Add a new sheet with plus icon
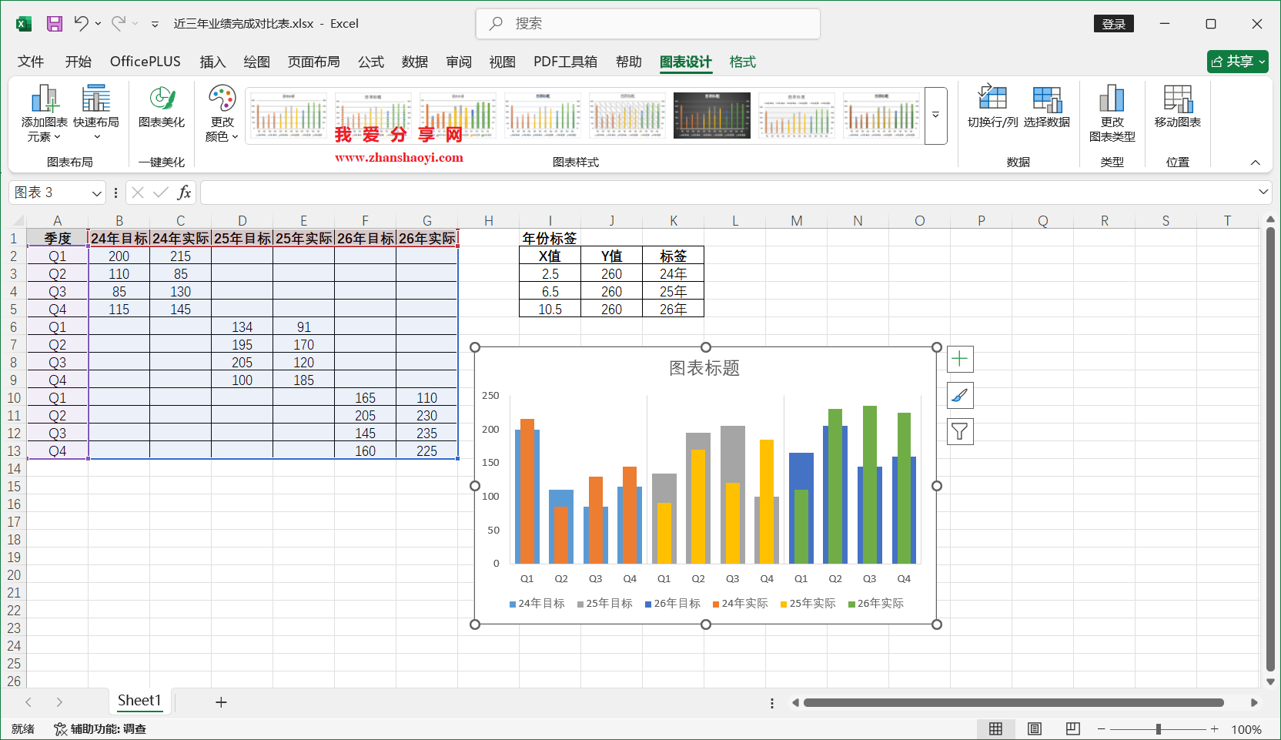 [221, 702]
